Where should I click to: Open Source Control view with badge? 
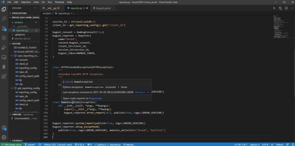click(4, 29)
